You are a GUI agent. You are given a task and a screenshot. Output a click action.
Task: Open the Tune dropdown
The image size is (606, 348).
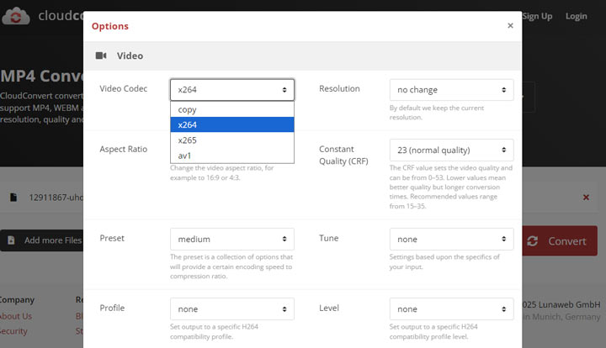tap(451, 240)
